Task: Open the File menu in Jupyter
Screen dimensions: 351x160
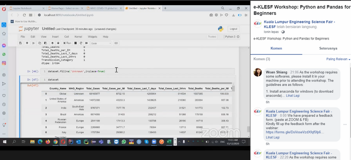Action: [x=23, y=37]
